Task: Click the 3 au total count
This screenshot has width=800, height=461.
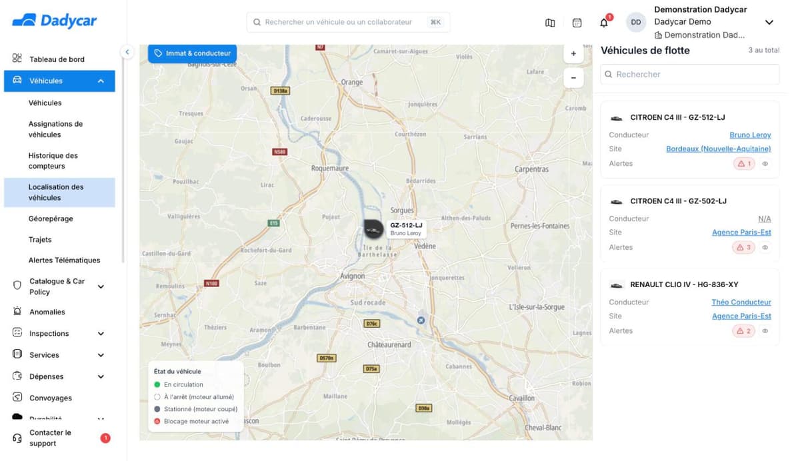Action: click(764, 50)
